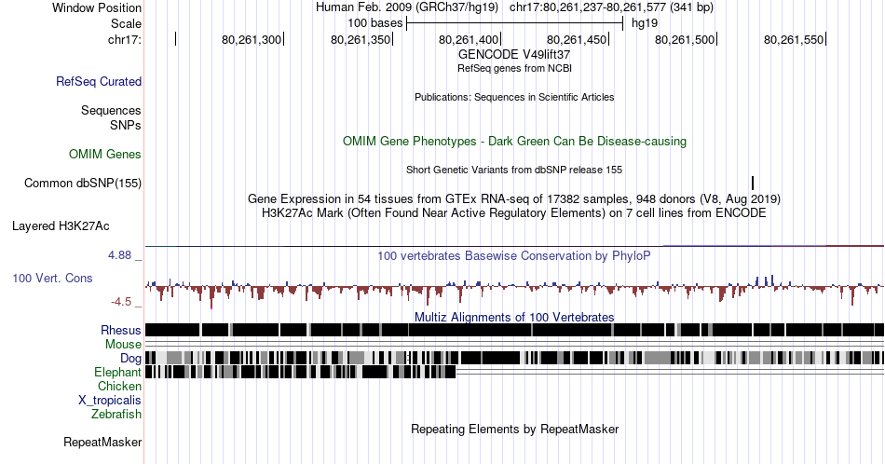This screenshot has height=464, width=885.
Task: Click the Sequences track label
Action: [x=111, y=110]
